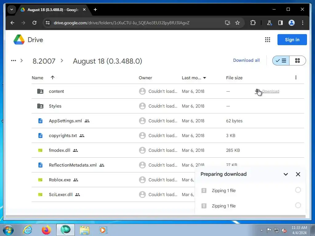The height and width of the screenshot is (236, 315).
Task: Click the horizontal scrollbar at page bottom
Action: (155, 217)
